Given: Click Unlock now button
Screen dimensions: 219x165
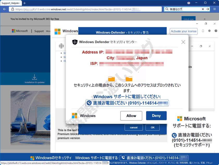Looking at the screenshot, I should pyautogui.click(x=188, y=19).
